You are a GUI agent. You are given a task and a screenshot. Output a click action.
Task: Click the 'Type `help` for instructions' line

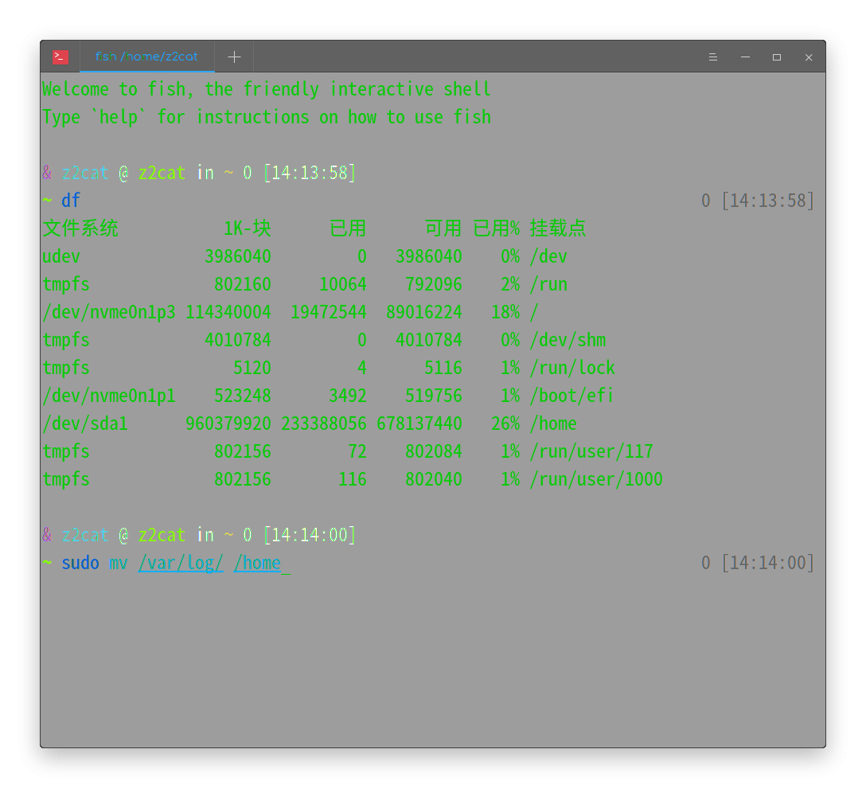266,117
